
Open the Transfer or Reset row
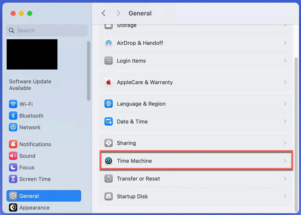click(x=196, y=179)
